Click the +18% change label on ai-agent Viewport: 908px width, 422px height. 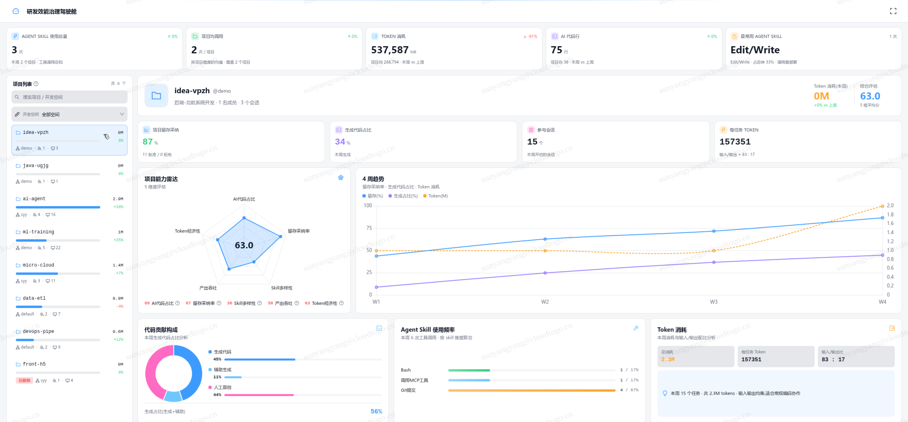click(118, 206)
